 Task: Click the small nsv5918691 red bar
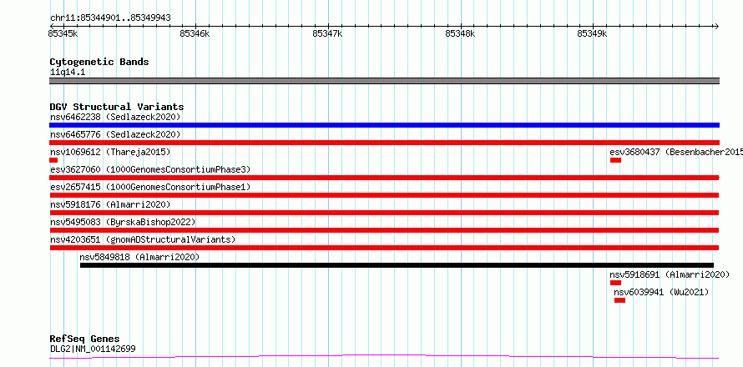[615, 283]
